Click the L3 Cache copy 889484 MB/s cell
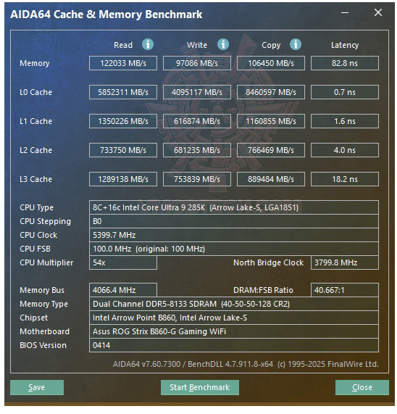The width and height of the screenshot is (397, 414). 271,179
